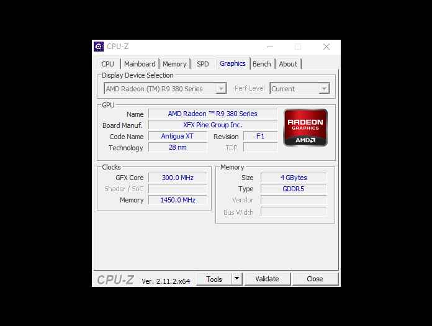Viewport: 432px width, 326px height.
Task: Click the 28 nm technology value
Action: (178, 147)
